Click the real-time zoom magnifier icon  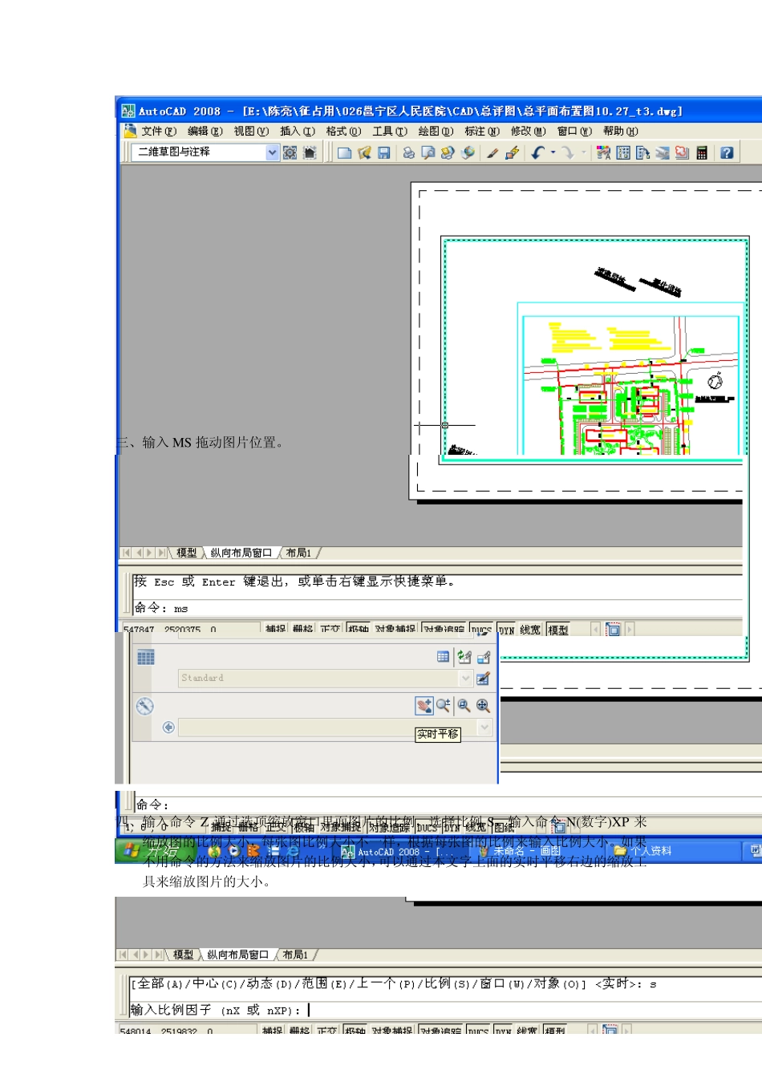pos(443,705)
